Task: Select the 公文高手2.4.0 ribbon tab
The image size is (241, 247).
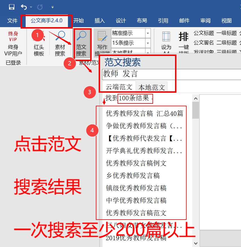Action: (x=47, y=21)
